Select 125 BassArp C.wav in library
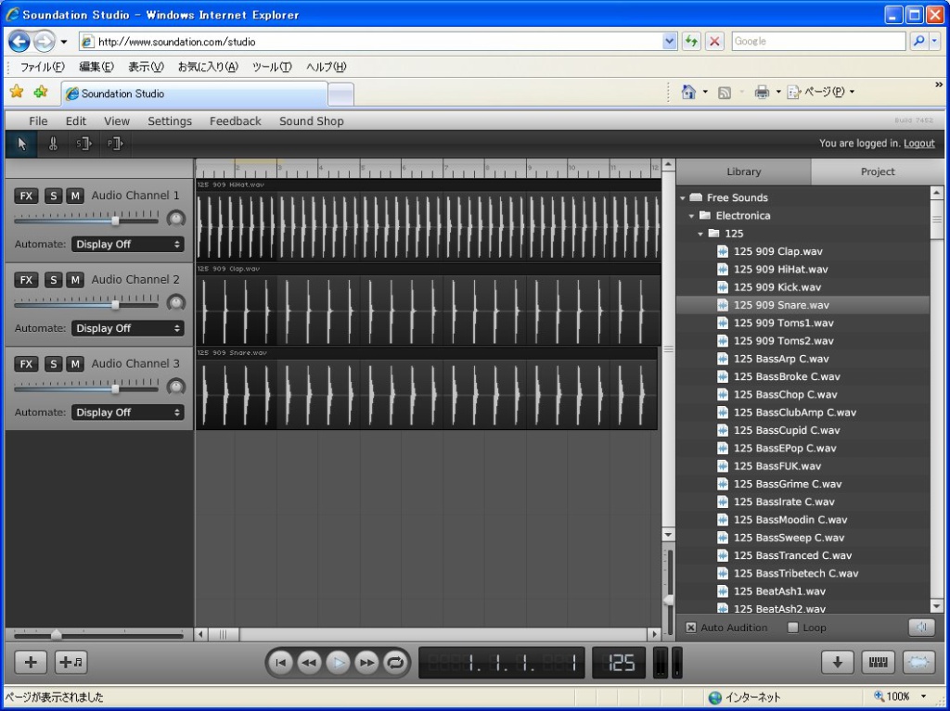Viewport: 950px width, 711px height. pos(802,359)
